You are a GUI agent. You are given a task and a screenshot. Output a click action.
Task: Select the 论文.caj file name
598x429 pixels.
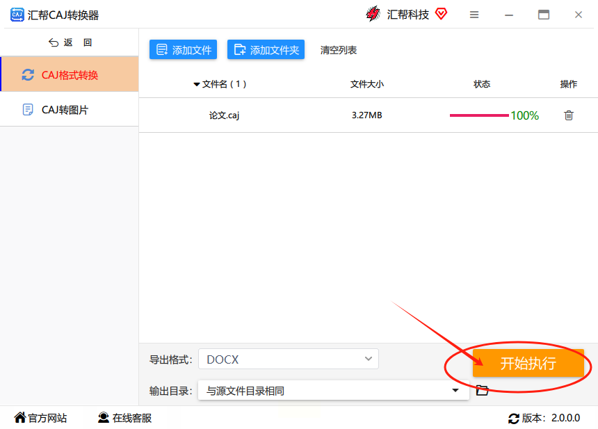[x=224, y=115]
